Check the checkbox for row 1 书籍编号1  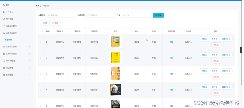tap(41, 42)
